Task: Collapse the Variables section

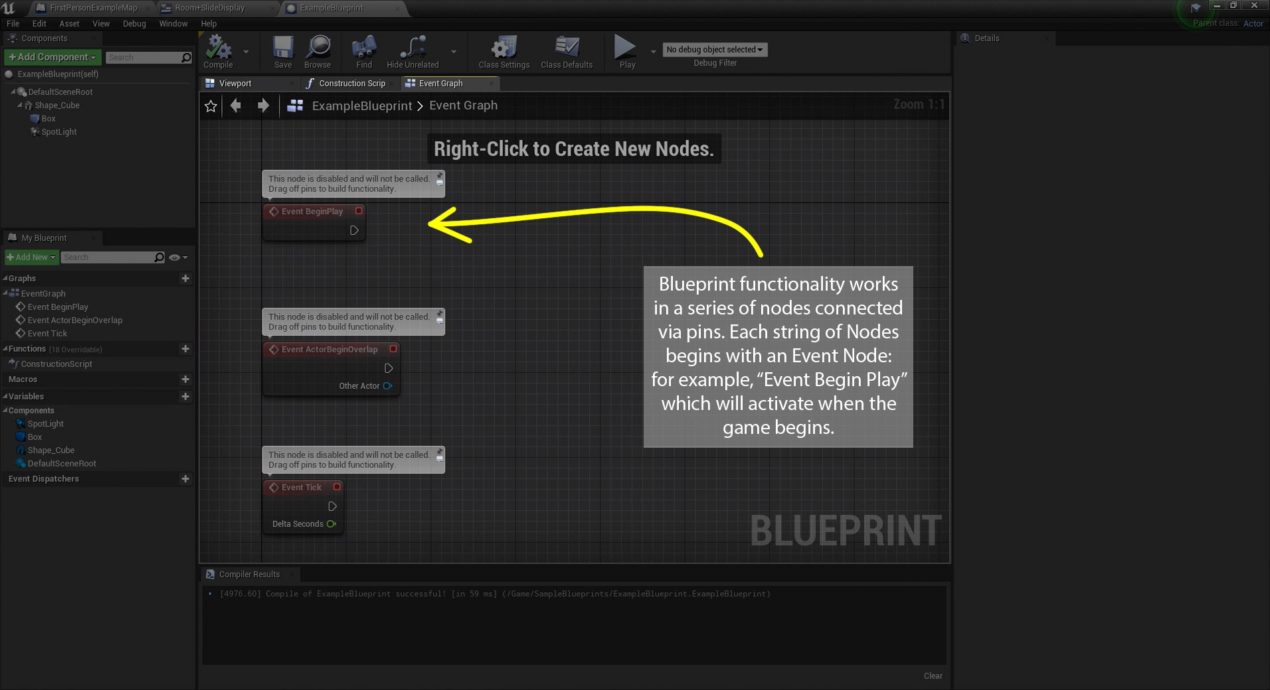Action: (x=5, y=397)
